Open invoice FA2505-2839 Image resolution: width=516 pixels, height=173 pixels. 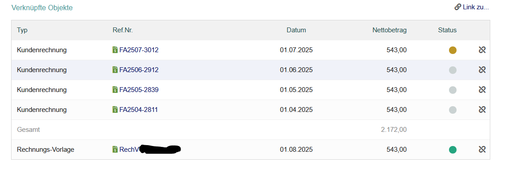(x=139, y=90)
